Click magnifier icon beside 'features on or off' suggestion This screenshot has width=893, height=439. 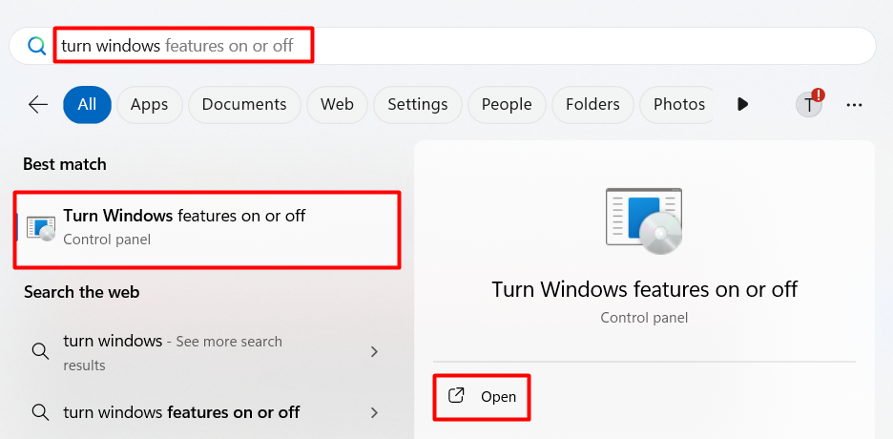point(40,412)
